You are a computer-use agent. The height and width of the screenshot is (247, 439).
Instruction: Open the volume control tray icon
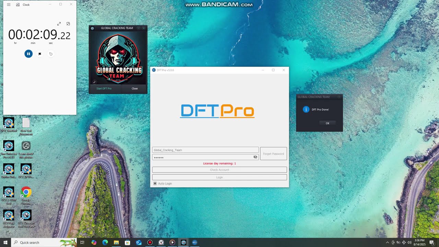tap(410, 243)
